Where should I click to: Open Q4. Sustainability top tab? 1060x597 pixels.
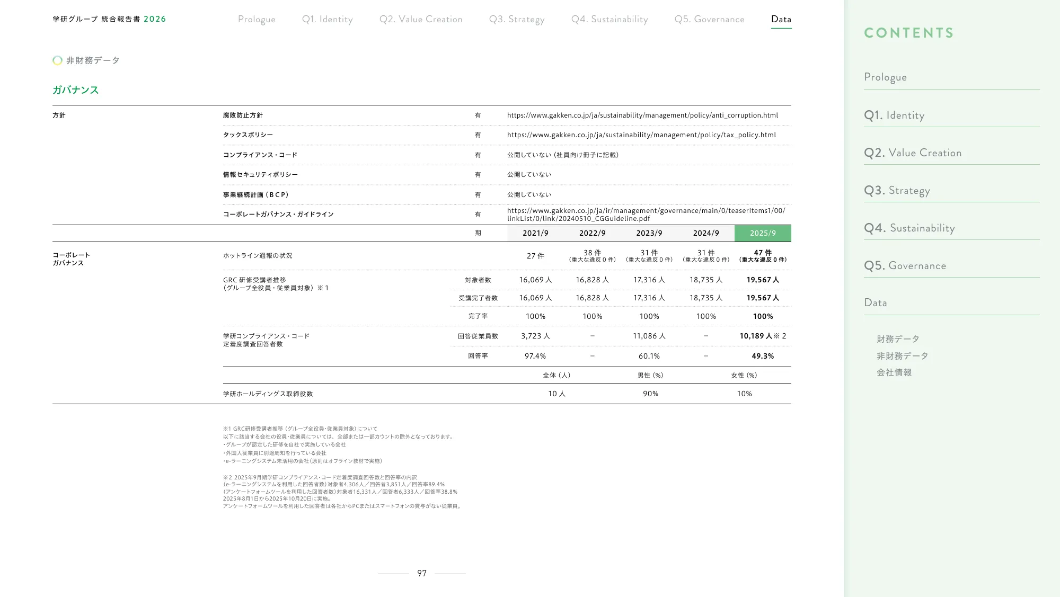point(609,20)
